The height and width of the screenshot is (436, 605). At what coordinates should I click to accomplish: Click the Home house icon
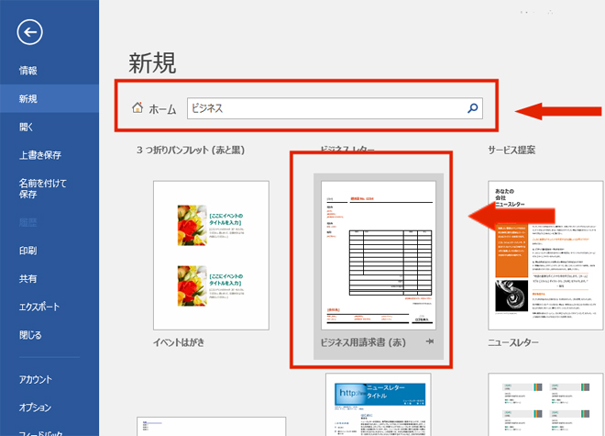(137, 108)
